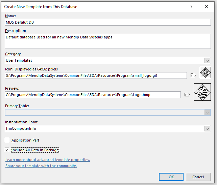Click the Category label
217x185 pixels.
[13, 54]
